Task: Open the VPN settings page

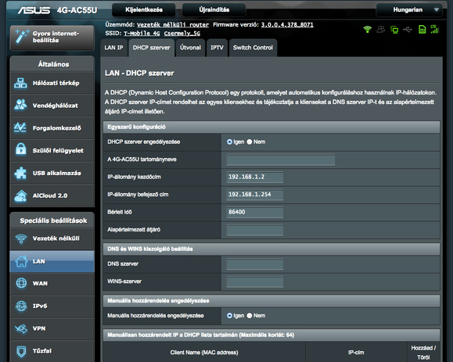Action: (52, 329)
